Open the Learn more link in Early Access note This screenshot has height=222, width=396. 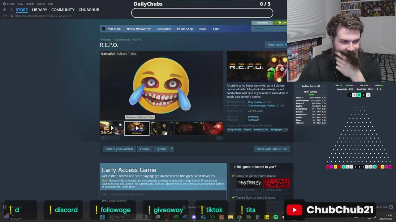128,187
